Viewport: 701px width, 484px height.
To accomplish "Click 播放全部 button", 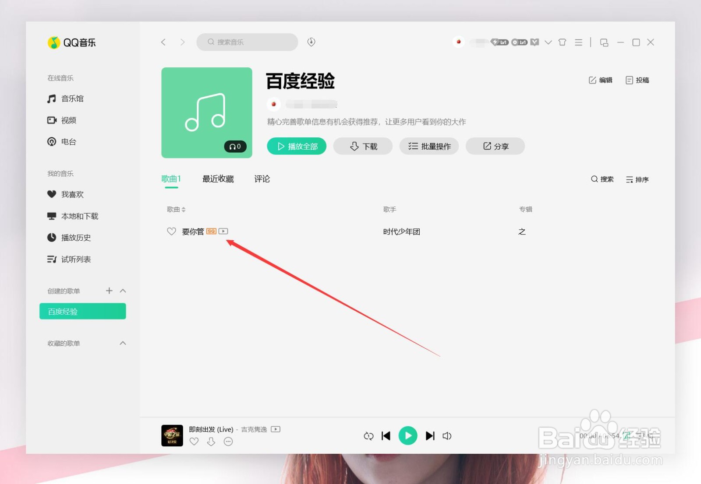I will click(297, 146).
